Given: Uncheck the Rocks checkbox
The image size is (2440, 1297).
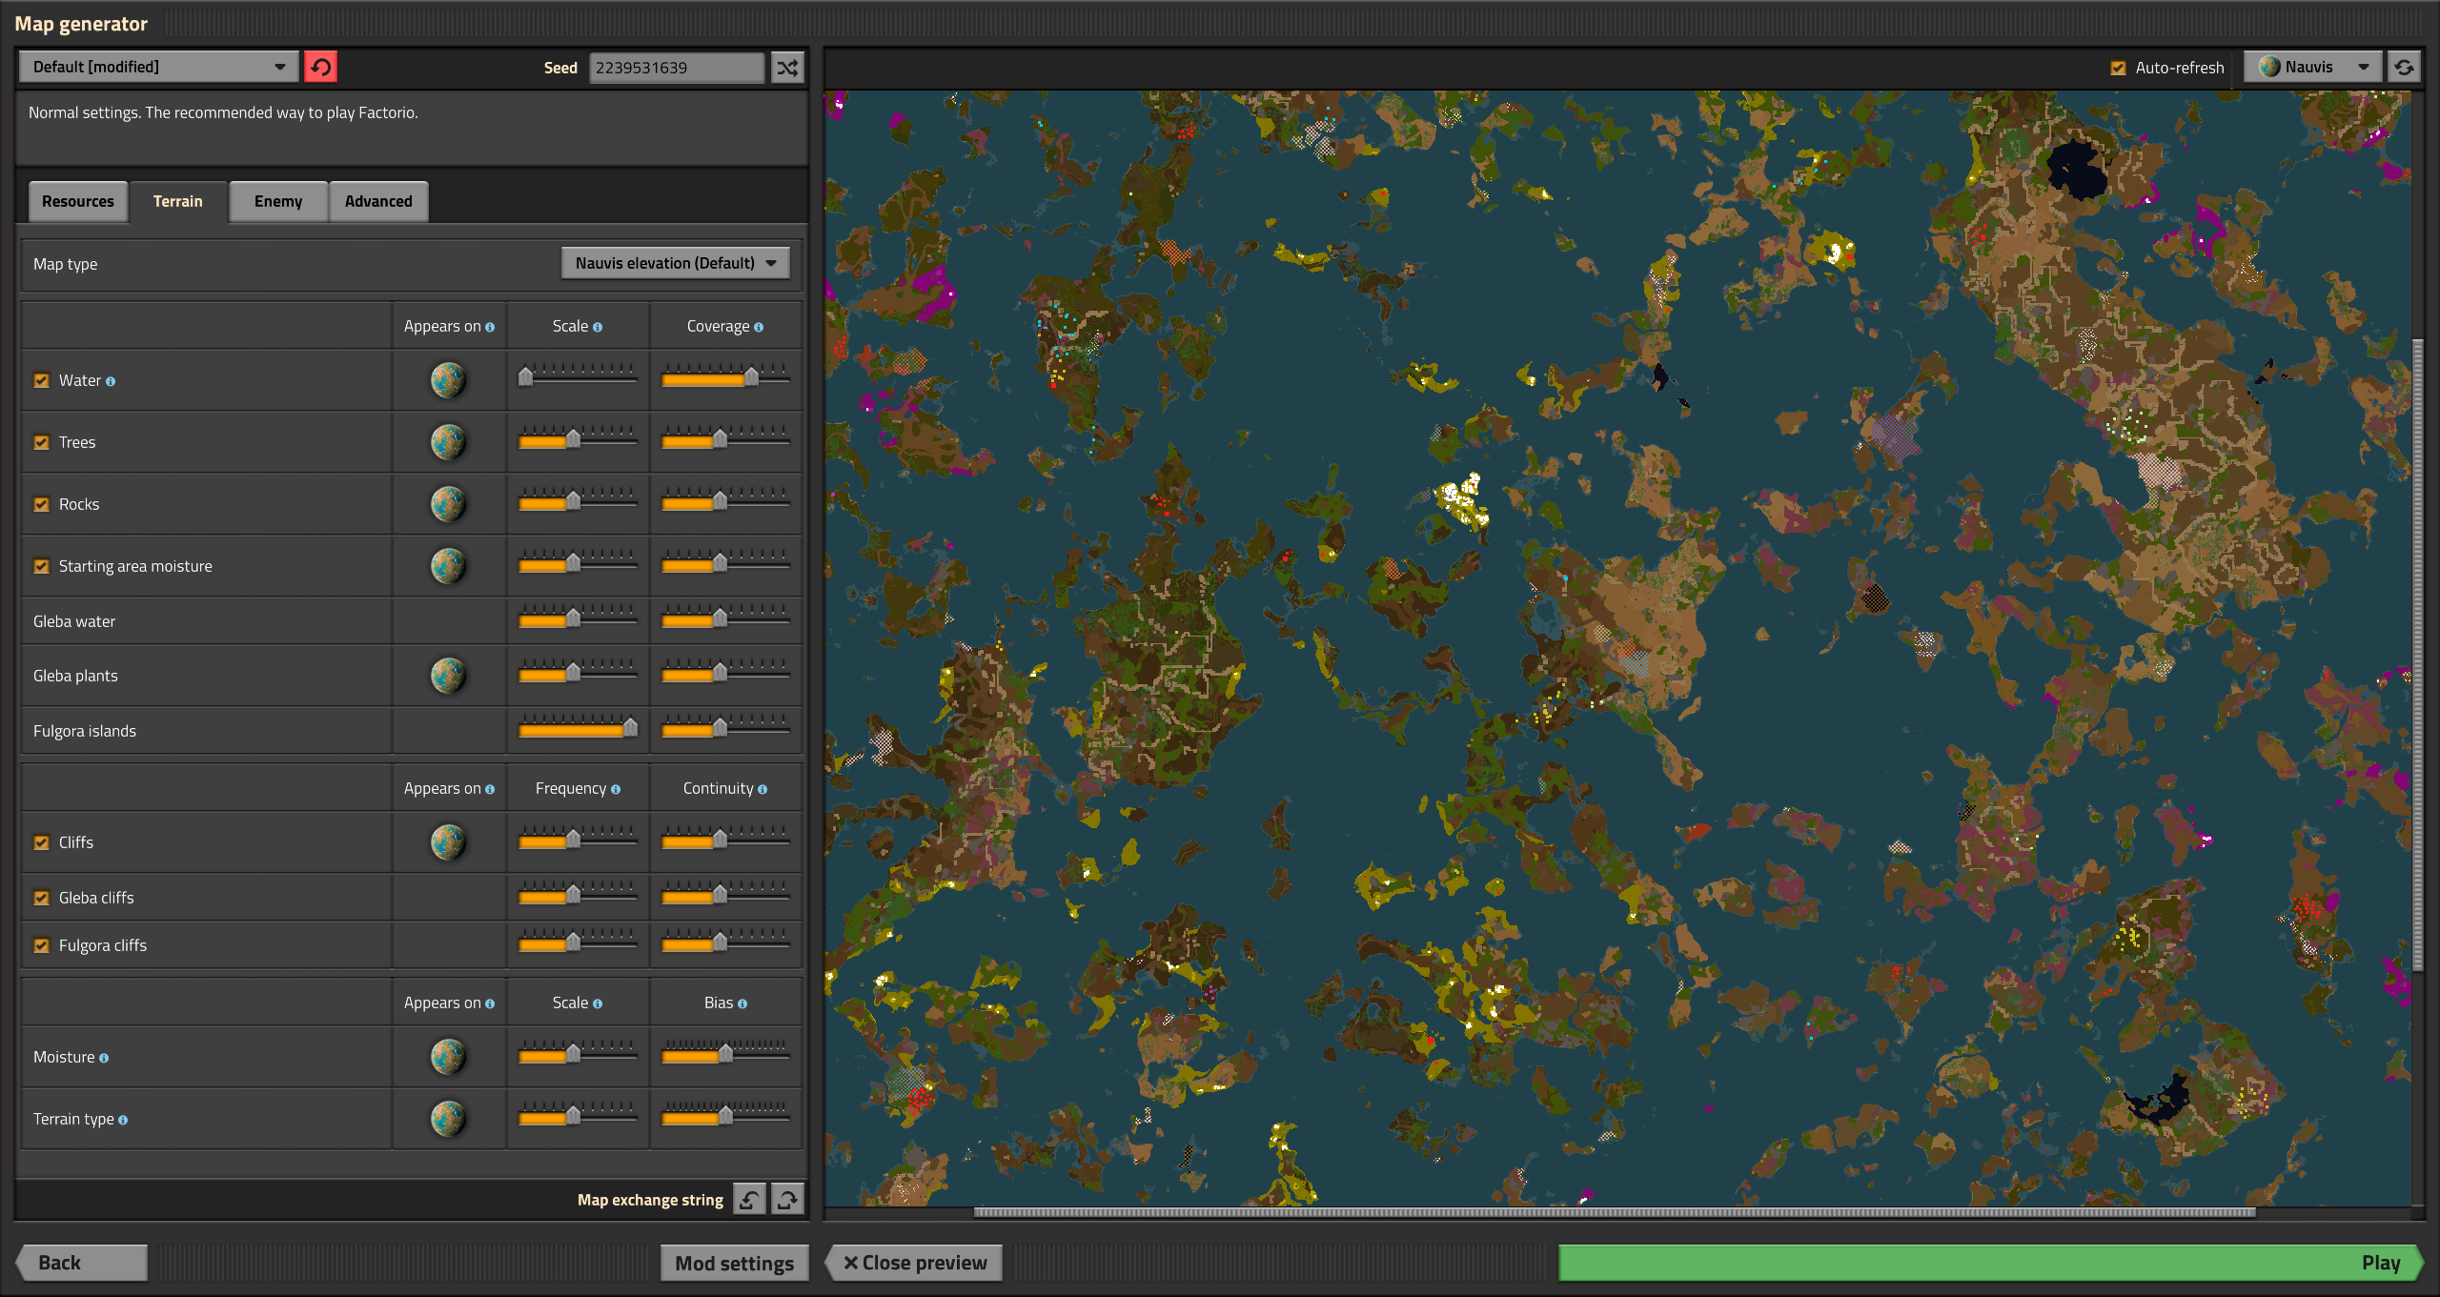Looking at the screenshot, I should (42, 504).
